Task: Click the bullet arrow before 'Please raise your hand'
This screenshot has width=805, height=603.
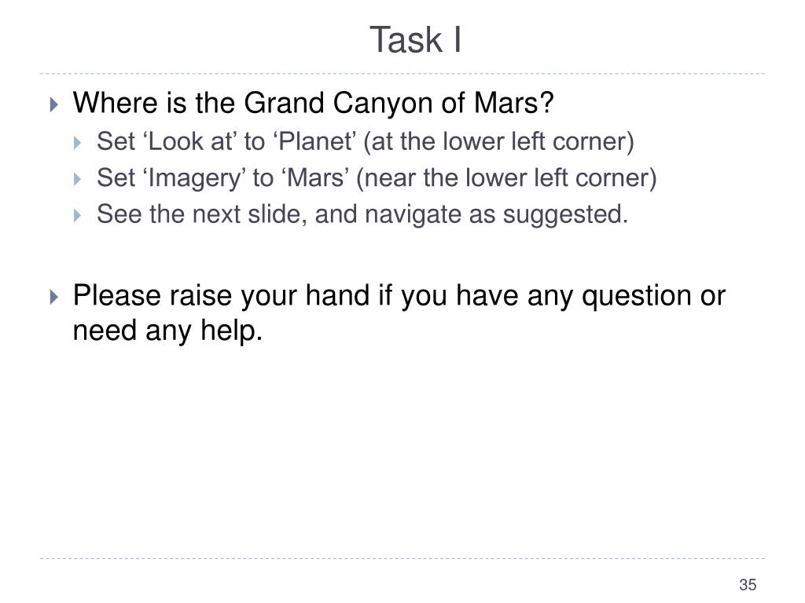Action: 54,297
